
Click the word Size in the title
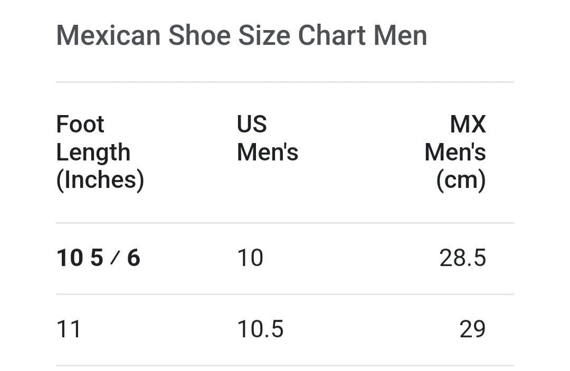point(264,35)
